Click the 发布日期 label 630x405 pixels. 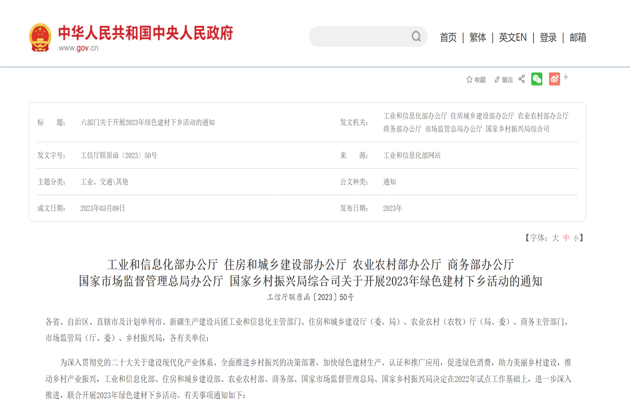coord(354,208)
